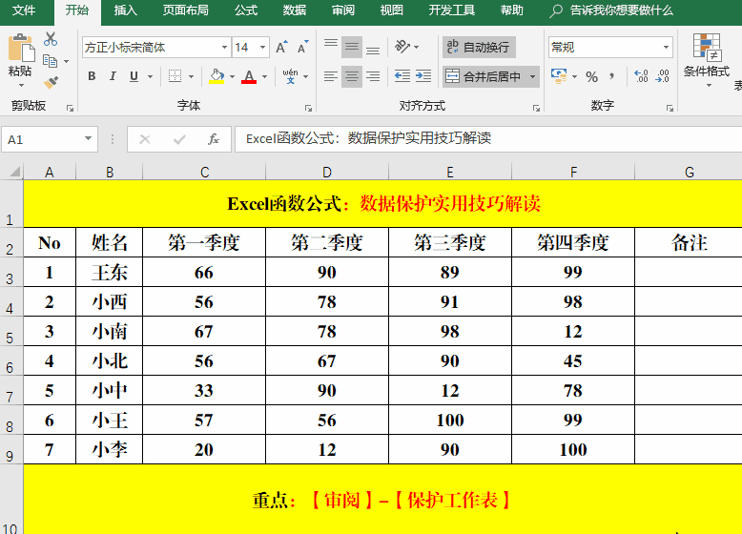Open the fill color dropdown arrow
742x534 pixels.
[x=232, y=76]
